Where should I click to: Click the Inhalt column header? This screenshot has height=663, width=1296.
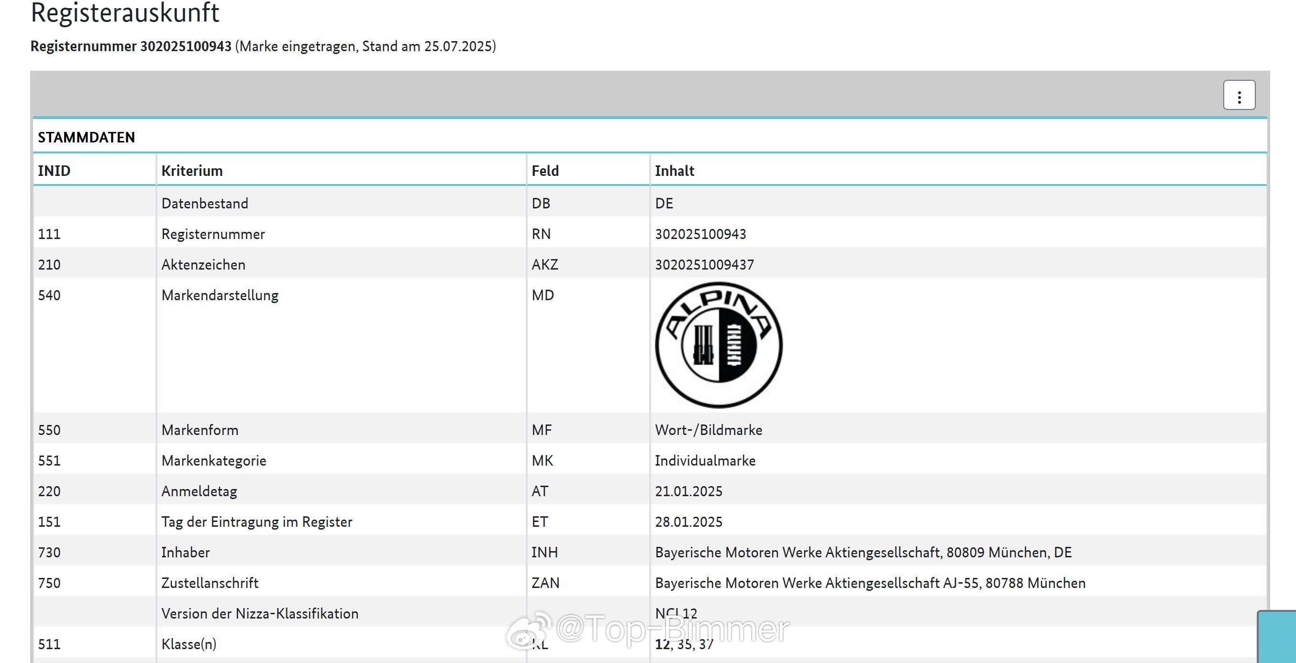pos(674,171)
